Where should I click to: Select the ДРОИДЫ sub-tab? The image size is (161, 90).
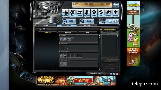68,33
